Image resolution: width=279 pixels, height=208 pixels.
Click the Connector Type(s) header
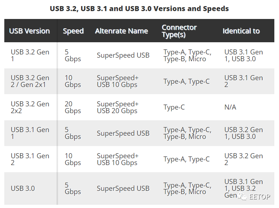click(x=179, y=31)
